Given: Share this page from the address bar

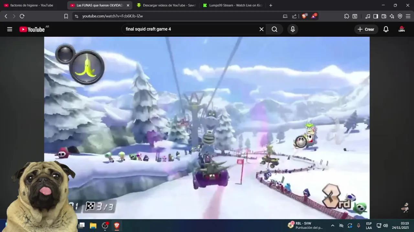Looking at the screenshot, I should [294, 16].
